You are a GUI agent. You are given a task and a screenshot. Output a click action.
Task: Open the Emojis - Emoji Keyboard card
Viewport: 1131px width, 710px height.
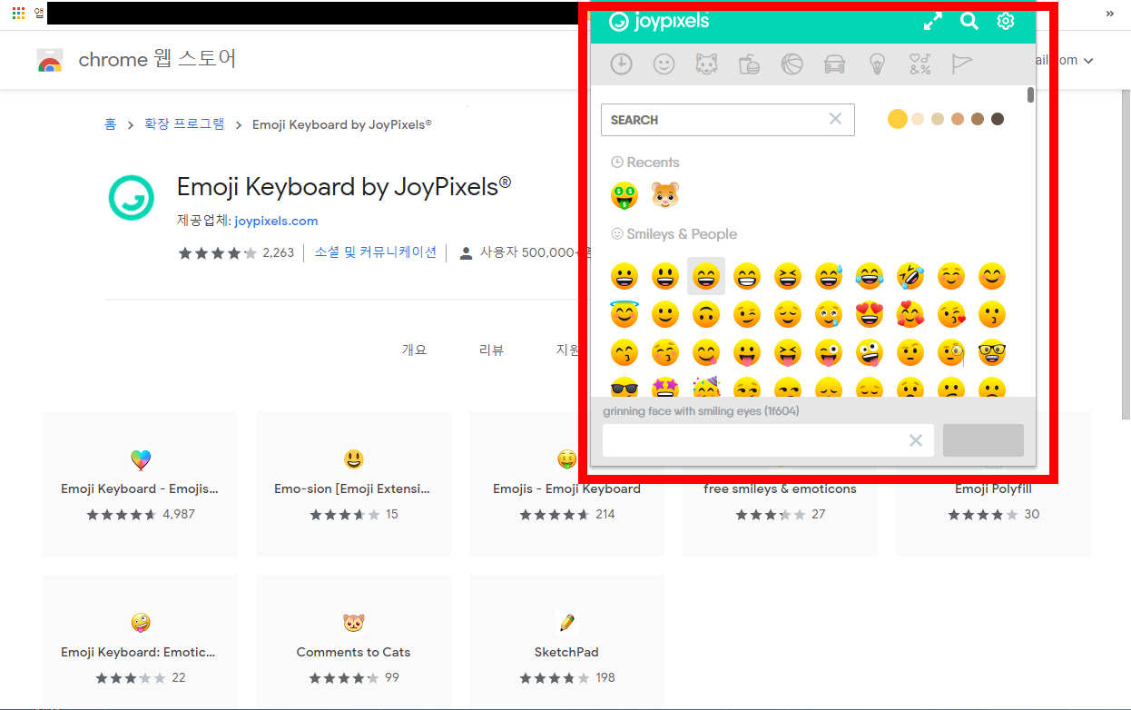566,484
